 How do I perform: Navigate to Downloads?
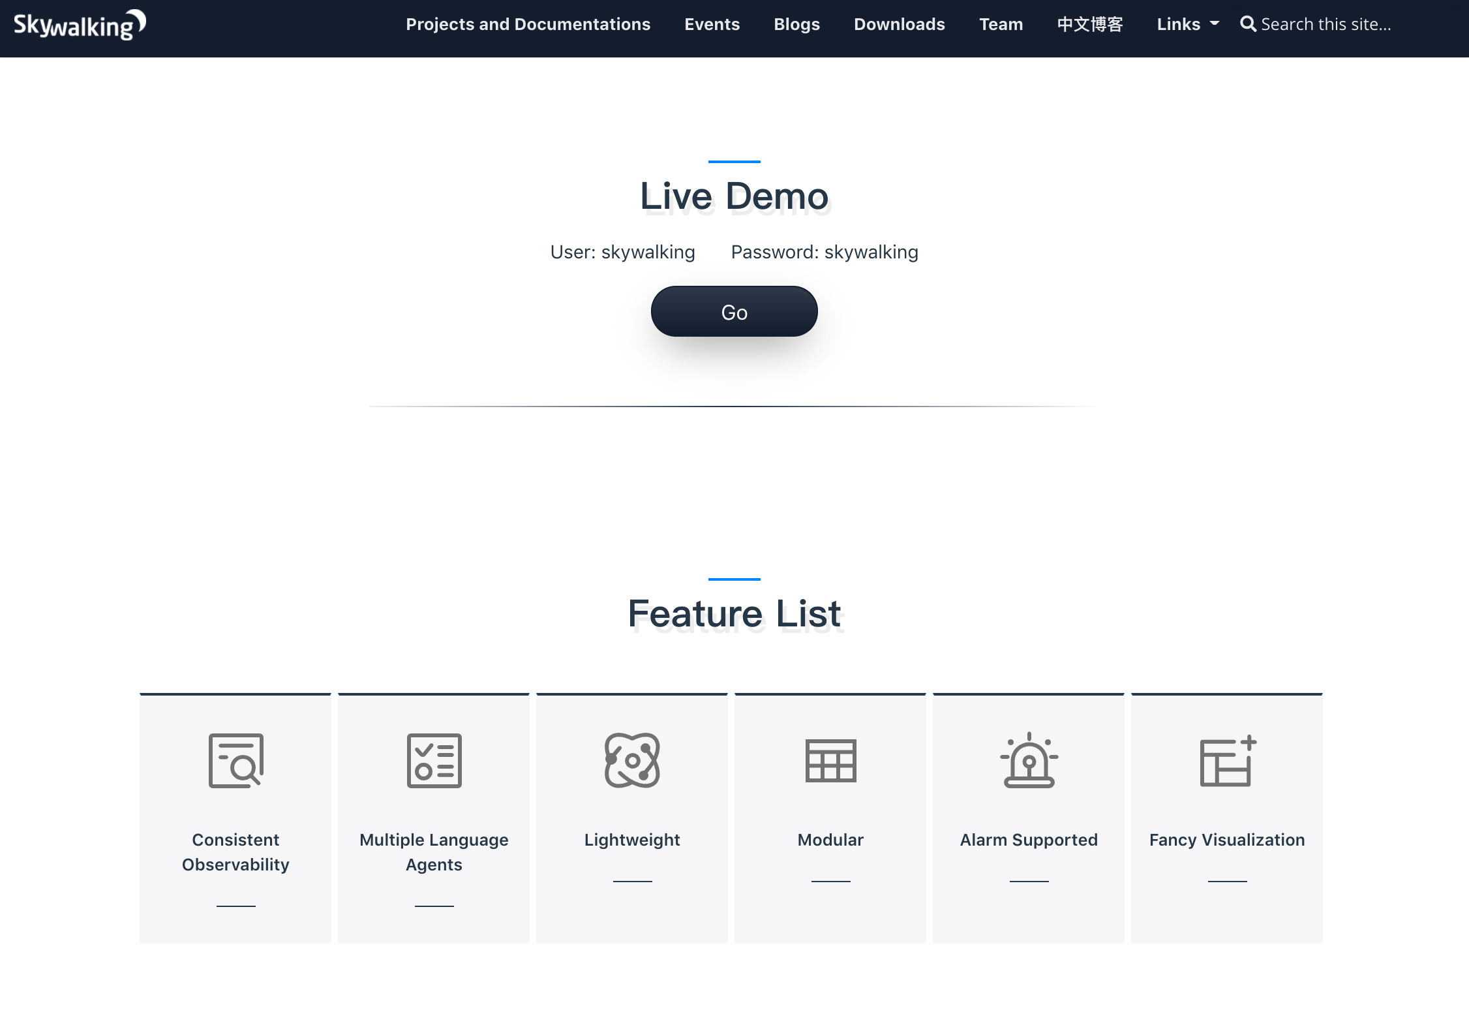899,24
